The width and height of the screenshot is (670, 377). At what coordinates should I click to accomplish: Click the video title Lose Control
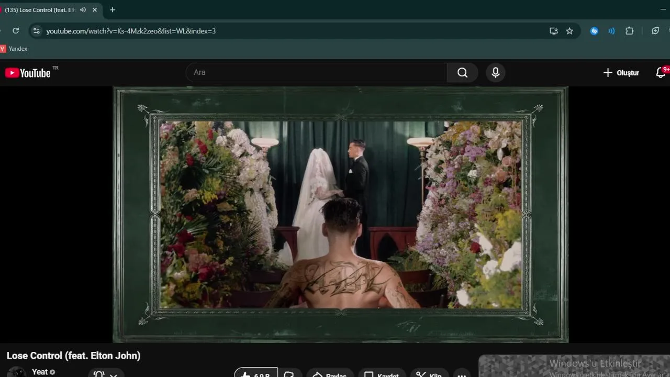click(x=73, y=356)
